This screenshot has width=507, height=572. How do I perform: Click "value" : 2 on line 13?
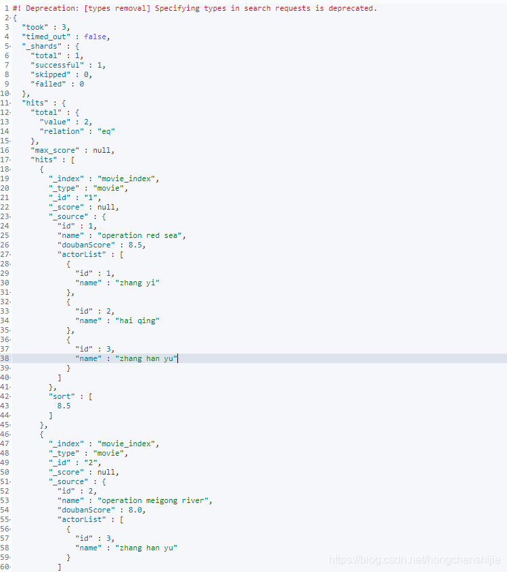click(x=66, y=122)
